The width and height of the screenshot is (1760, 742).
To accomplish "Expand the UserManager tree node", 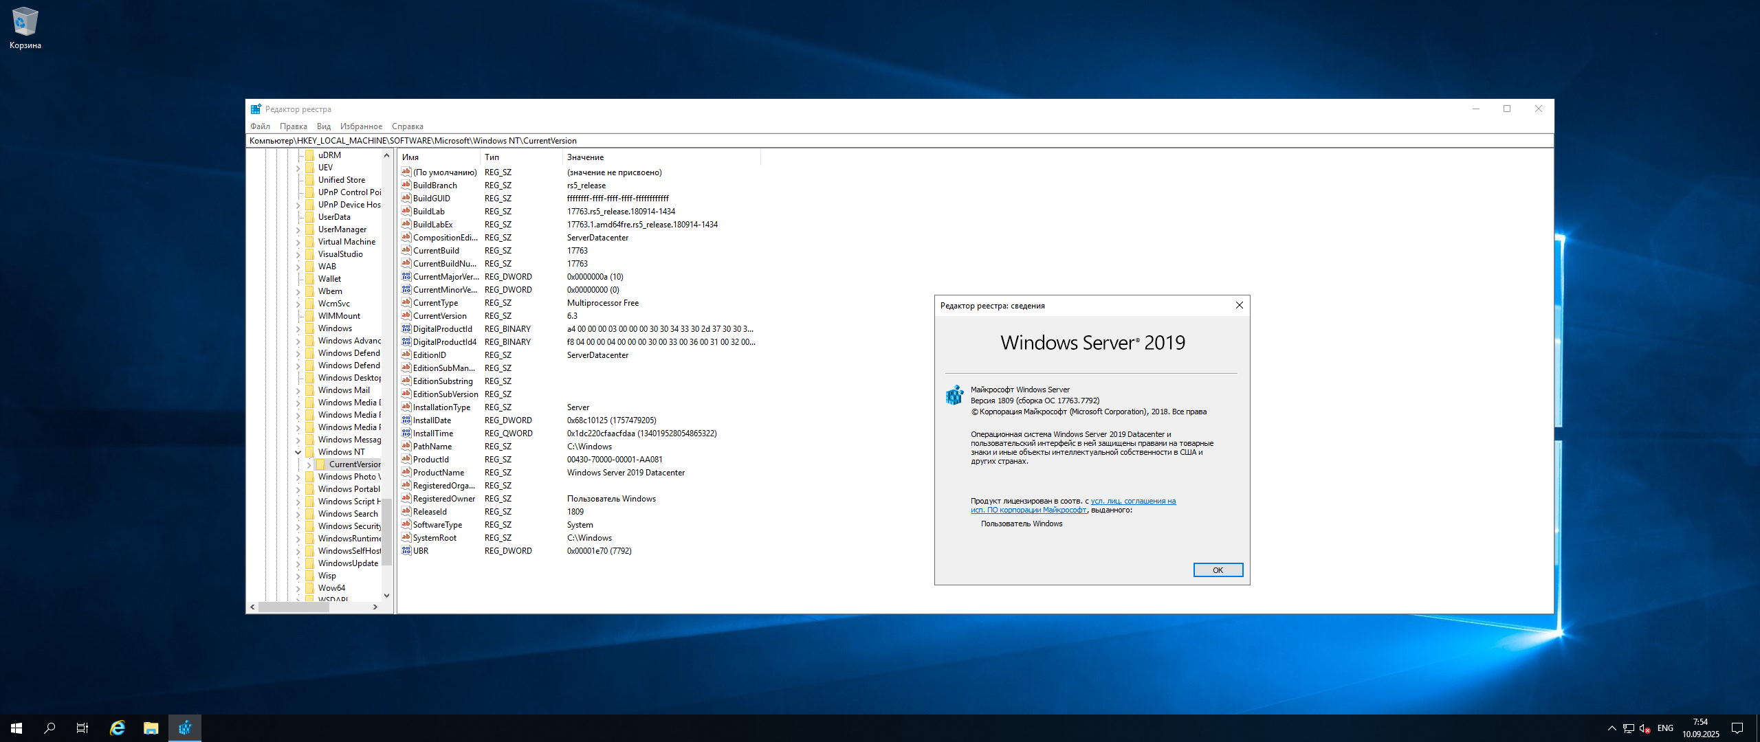I will (x=298, y=229).
